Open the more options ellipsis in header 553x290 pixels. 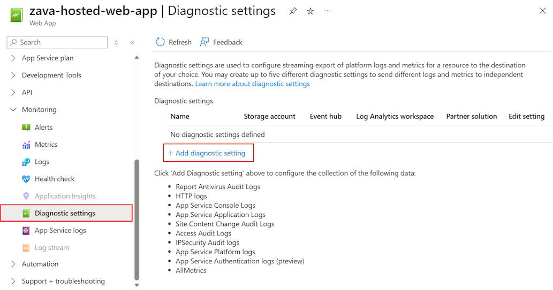(x=328, y=11)
